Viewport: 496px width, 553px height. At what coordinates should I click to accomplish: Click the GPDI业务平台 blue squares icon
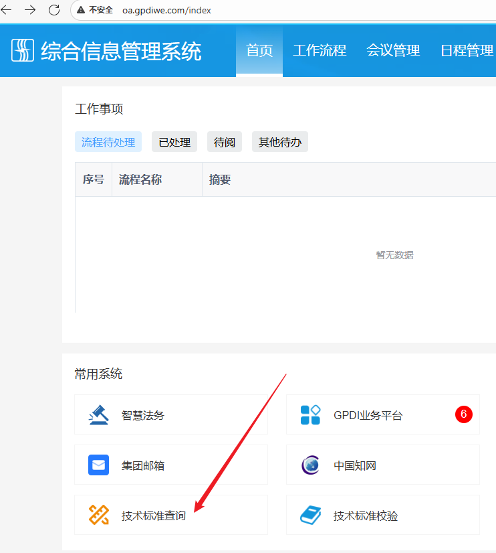[310, 415]
